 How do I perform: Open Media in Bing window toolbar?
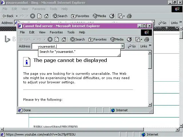pyautogui.click(x=99, y=16)
